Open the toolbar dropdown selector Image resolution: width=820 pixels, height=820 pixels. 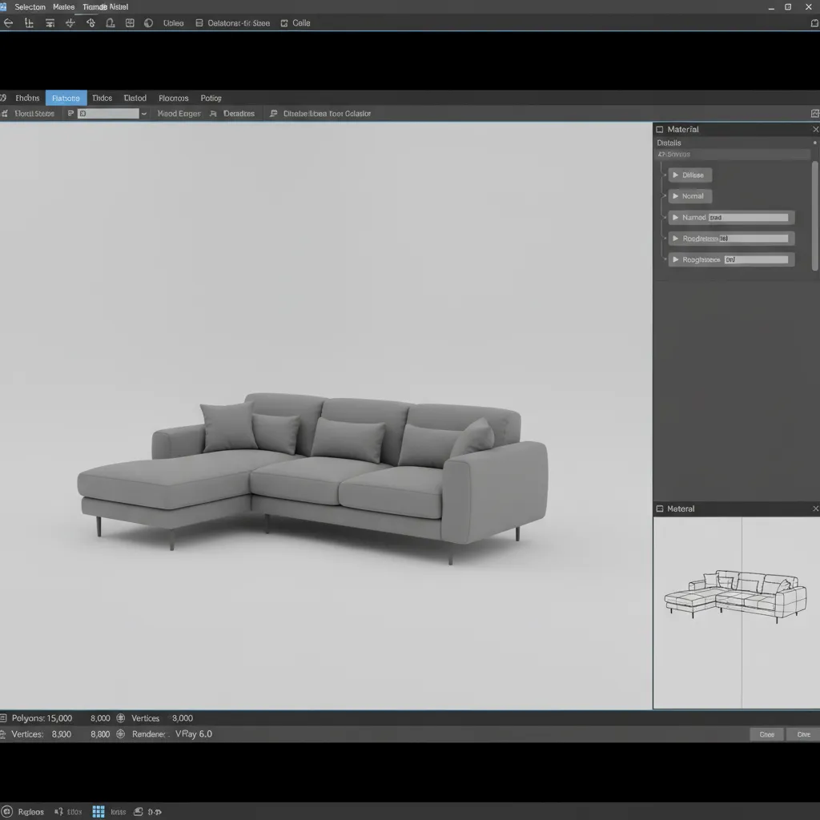143,113
